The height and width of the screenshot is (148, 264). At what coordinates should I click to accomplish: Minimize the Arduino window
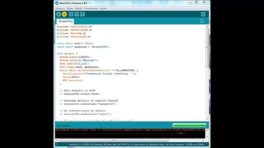pos(191,2)
